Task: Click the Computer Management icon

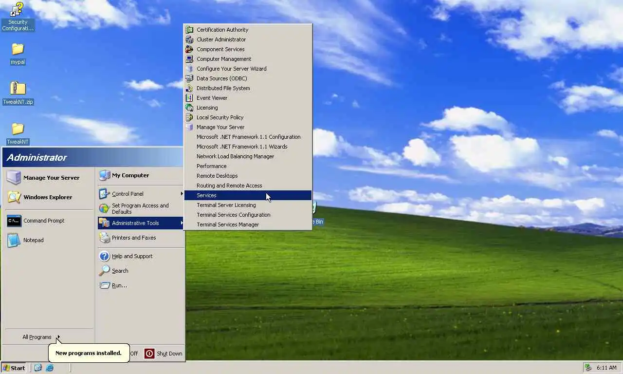Action: point(189,59)
